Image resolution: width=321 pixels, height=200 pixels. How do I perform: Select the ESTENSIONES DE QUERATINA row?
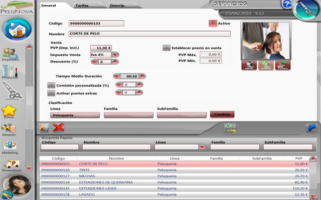(174, 182)
